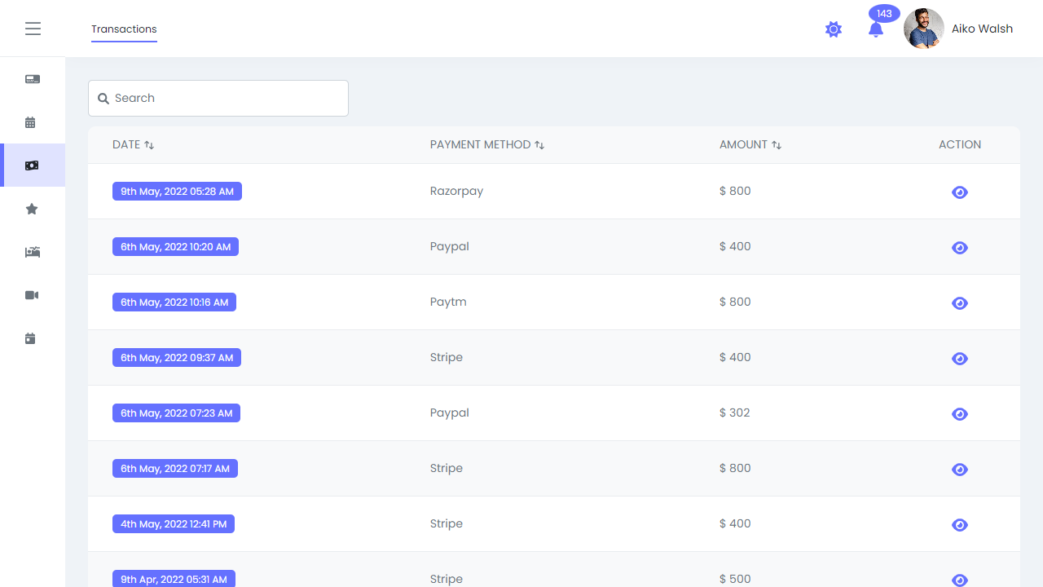The width and height of the screenshot is (1043, 587).
Task: Click the bottom calendar-day sidebar icon
Action: point(31,338)
